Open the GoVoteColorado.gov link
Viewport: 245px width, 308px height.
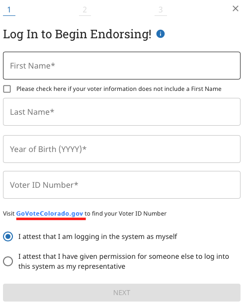50,214
